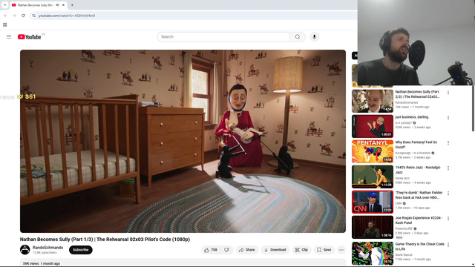Image resolution: width=475 pixels, height=267 pixels.
Task: Open more actions ellipsis under video
Action: click(x=341, y=250)
